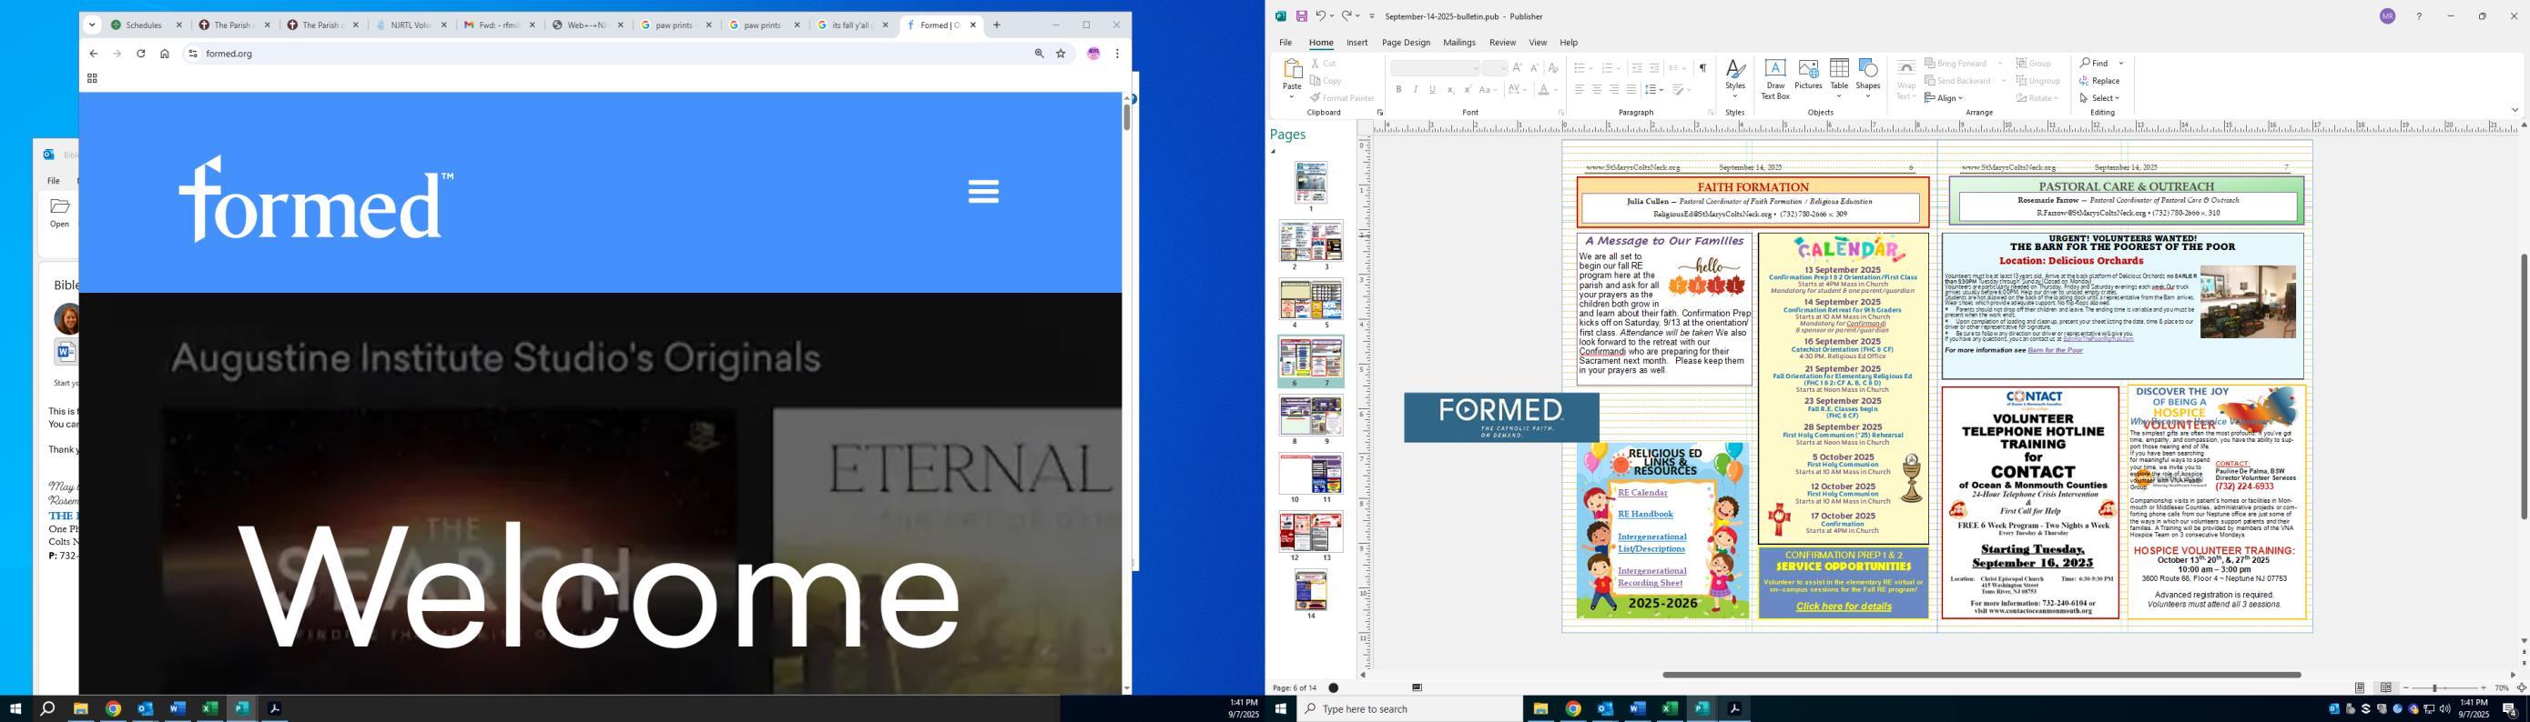Open Chrome tab search dropdown
The image size is (2530, 722).
click(92, 25)
